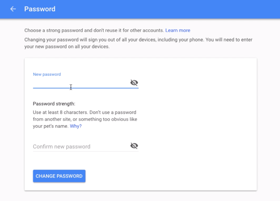The height and width of the screenshot is (201, 280).
Task: Open the Learn more link
Action: pyautogui.click(x=178, y=30)
